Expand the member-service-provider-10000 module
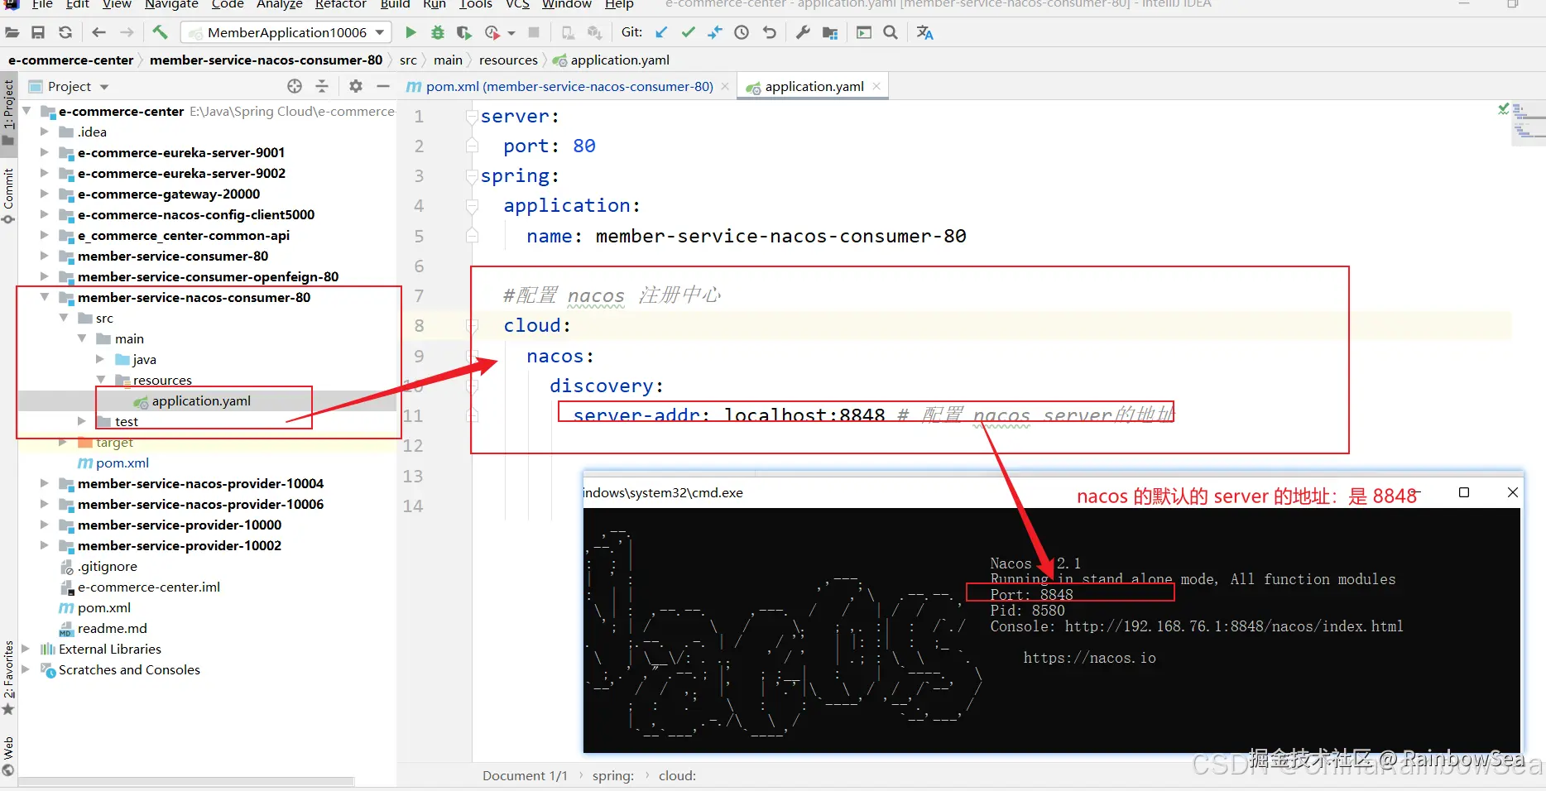 pos(45,525)
